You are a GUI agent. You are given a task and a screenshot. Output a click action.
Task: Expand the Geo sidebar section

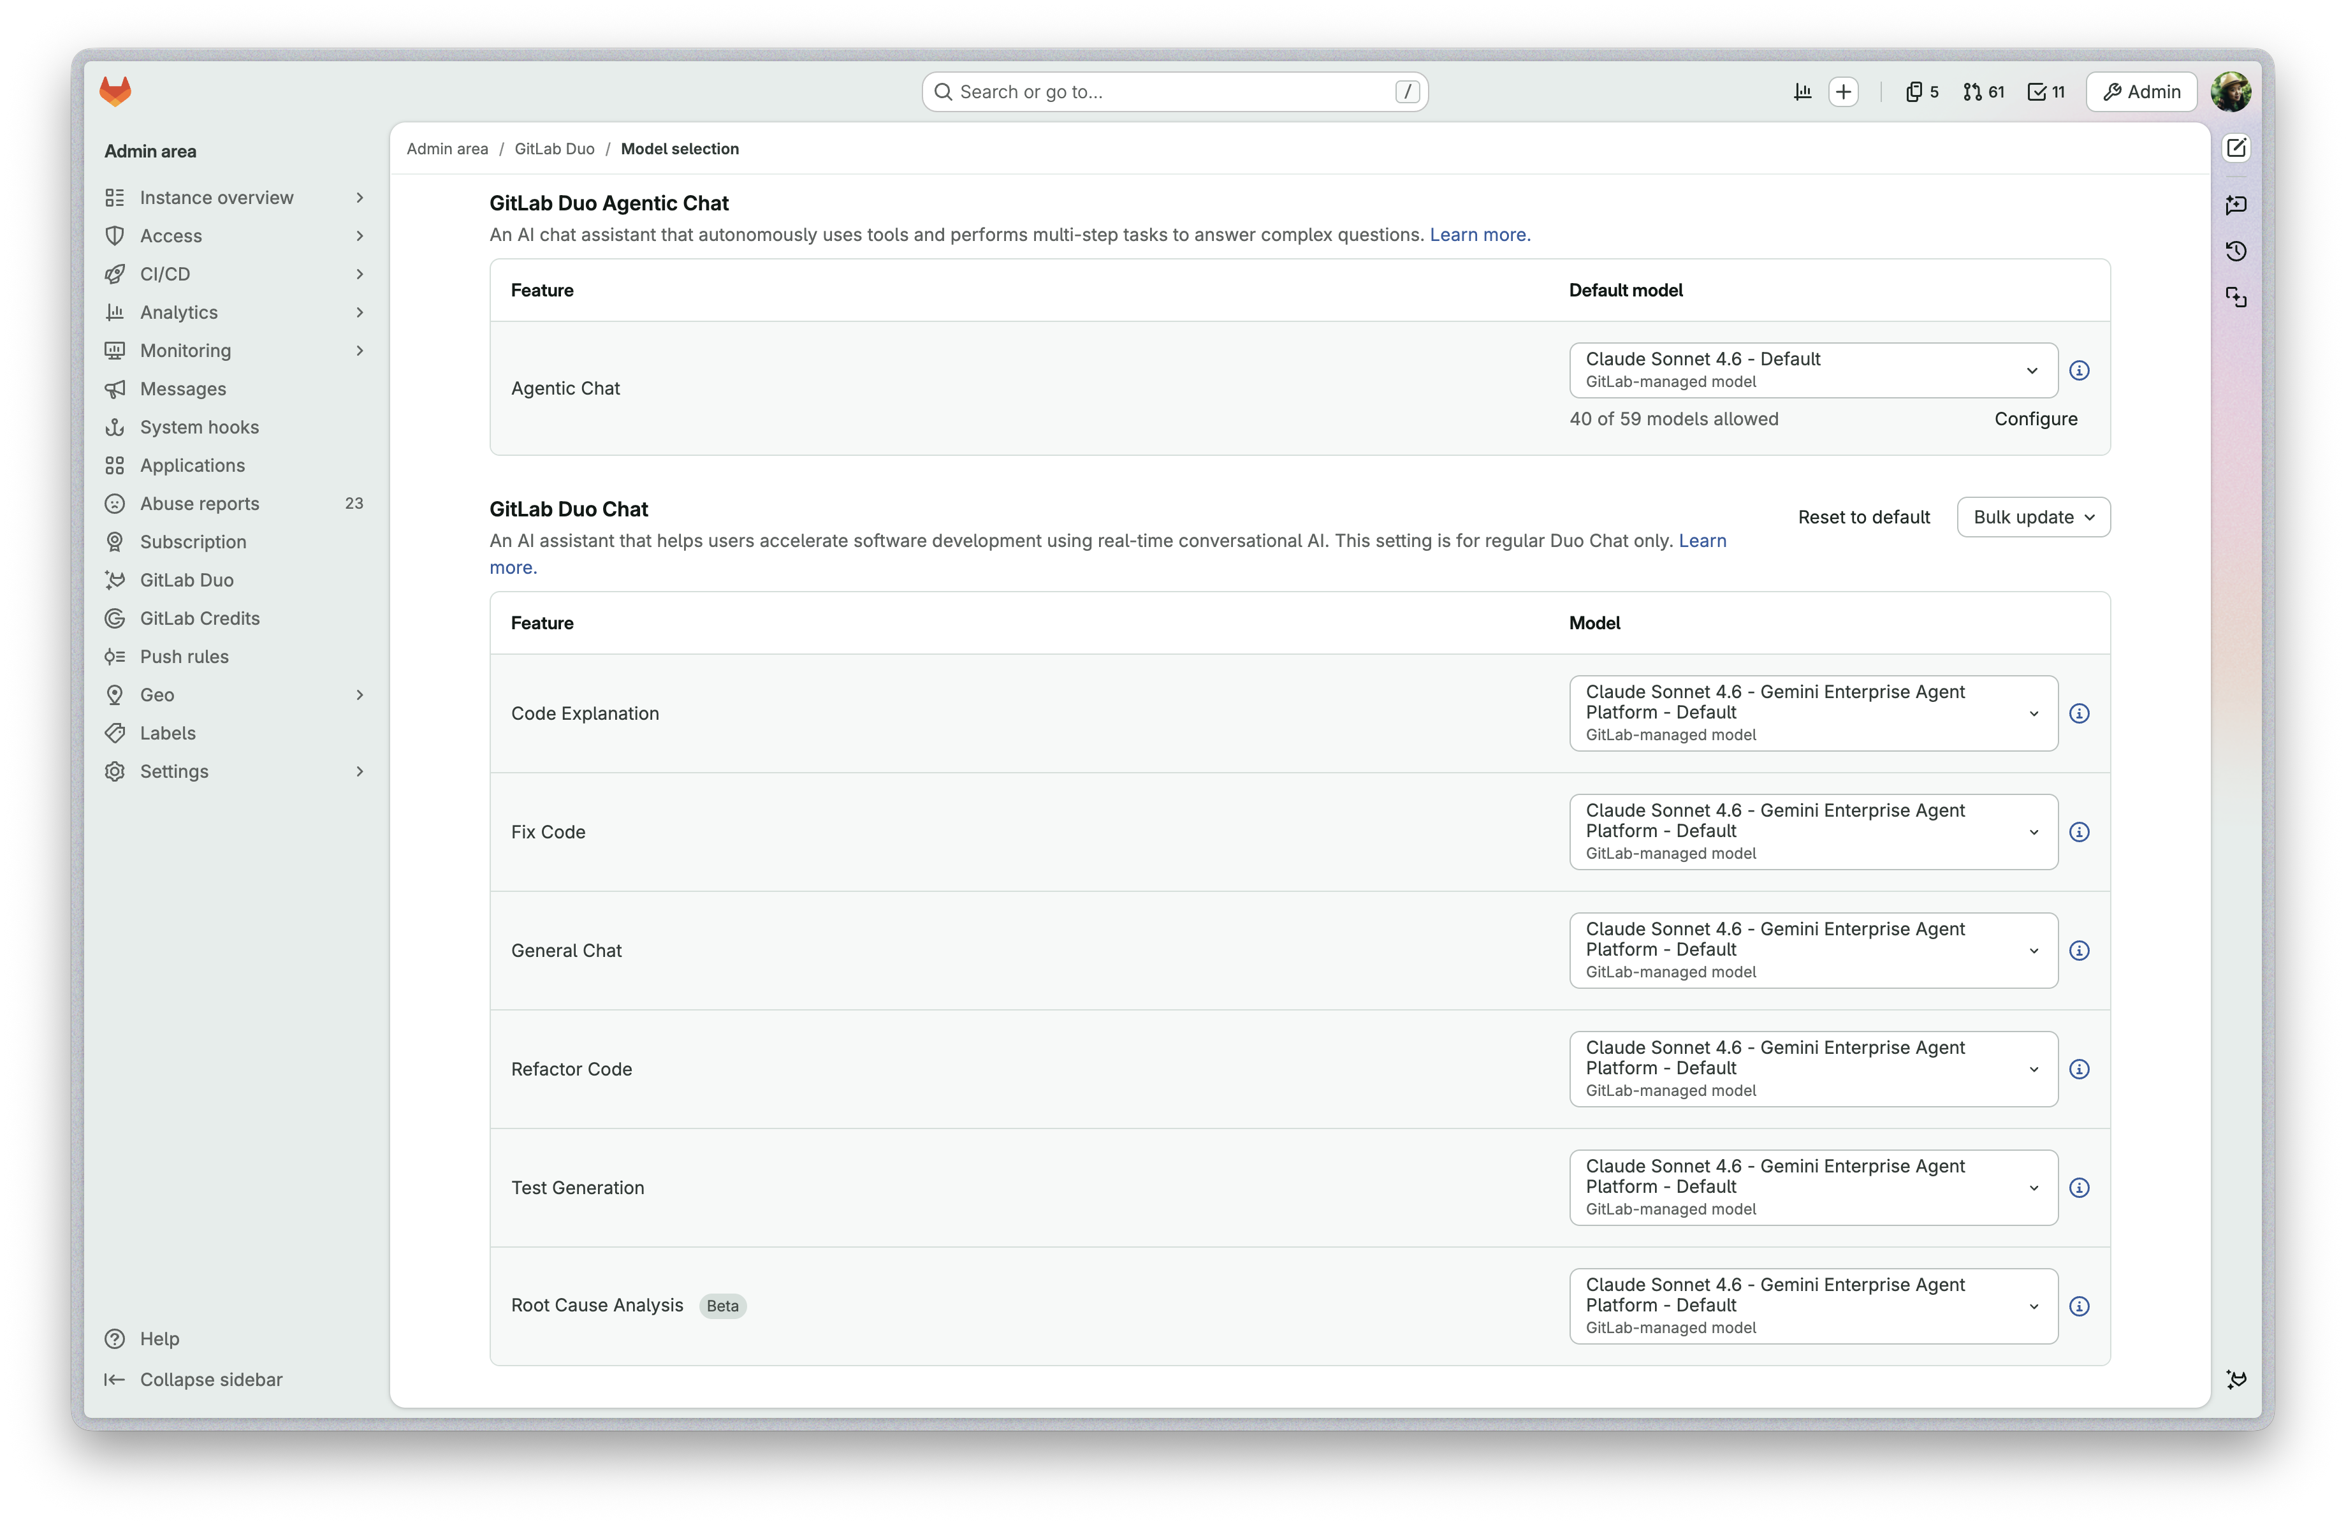point(236,695)
